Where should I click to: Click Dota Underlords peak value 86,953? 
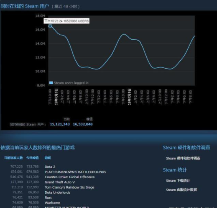(x=33, y=193)
